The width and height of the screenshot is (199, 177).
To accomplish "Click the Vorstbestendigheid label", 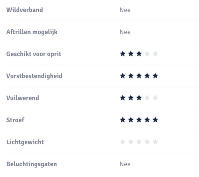I will tap(34, 76).
